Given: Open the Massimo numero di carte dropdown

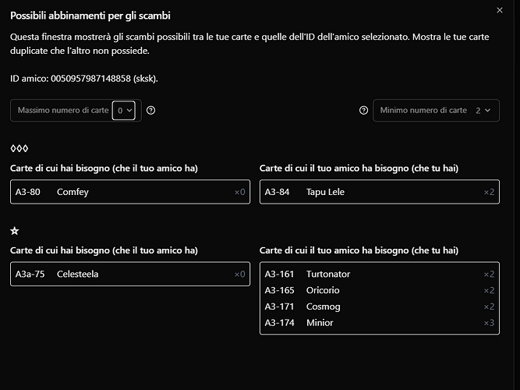Looking at the screenshot, I should (x=125, y=111).
